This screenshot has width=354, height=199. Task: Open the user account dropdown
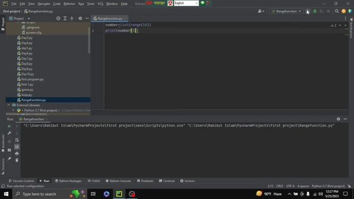[x=261, y=11]
